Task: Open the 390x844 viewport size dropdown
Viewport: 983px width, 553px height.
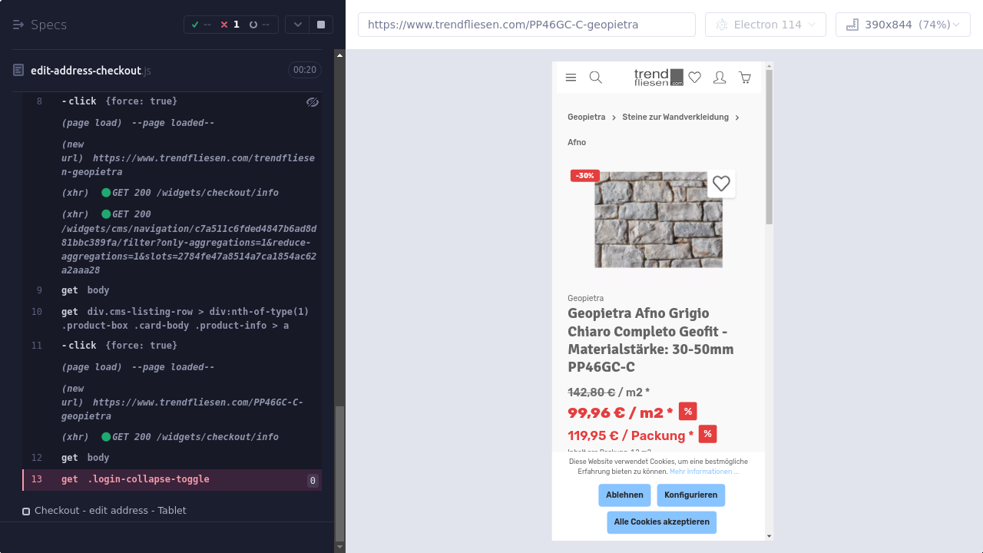Action: point(902,25)
